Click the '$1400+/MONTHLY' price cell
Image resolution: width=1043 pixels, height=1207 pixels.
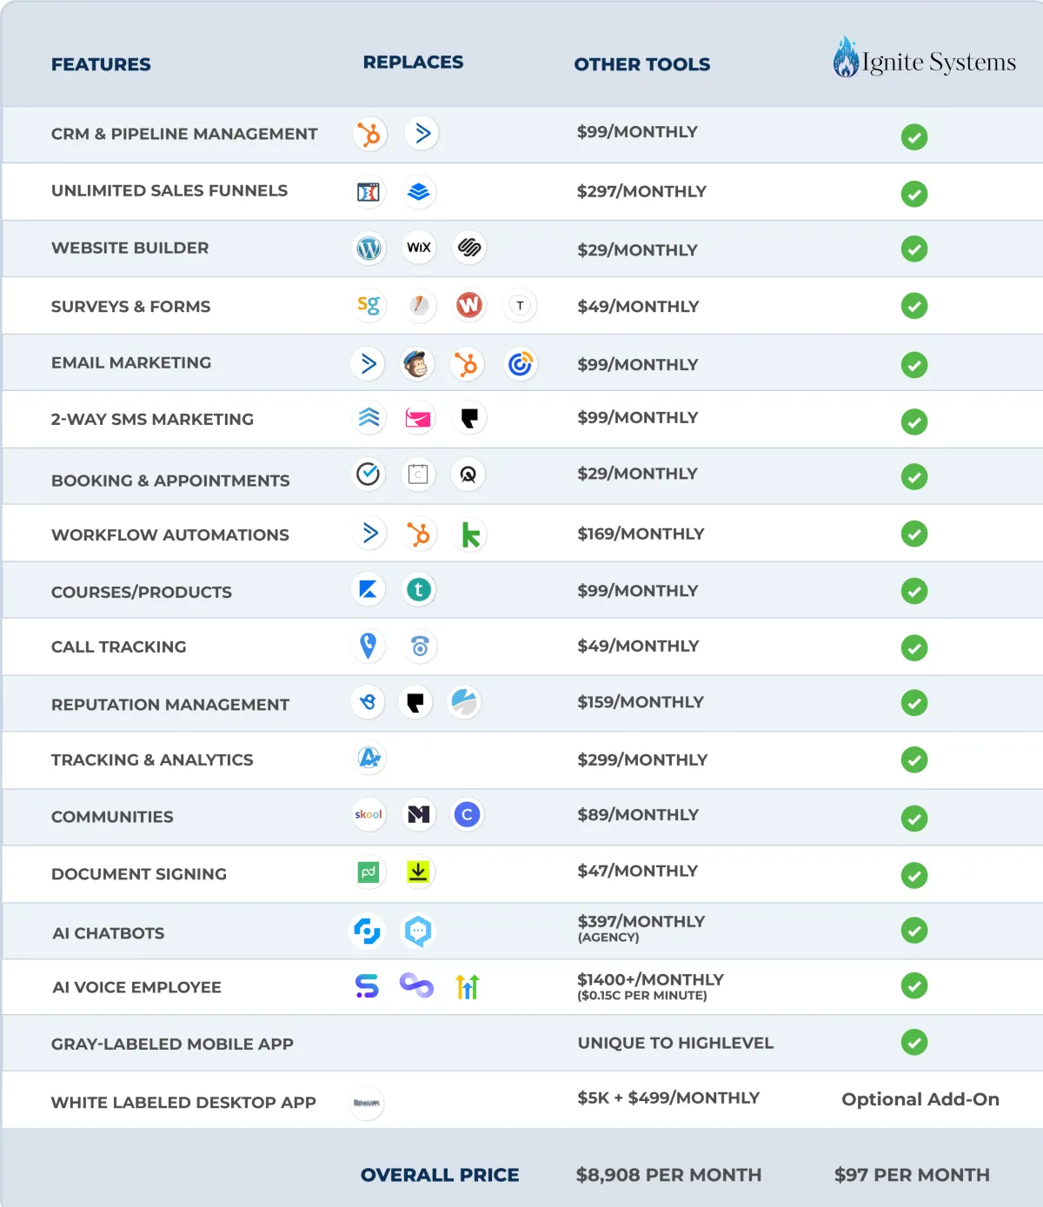coord(650,986)
